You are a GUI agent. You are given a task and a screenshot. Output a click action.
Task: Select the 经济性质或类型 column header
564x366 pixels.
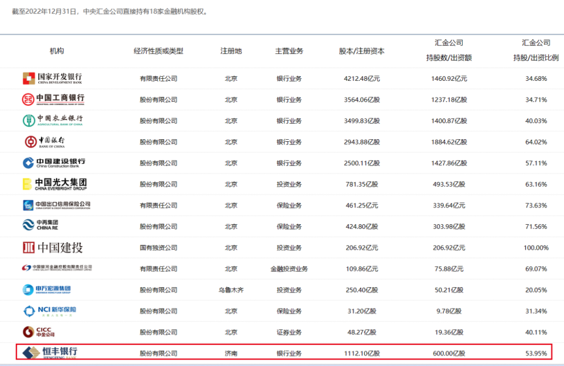(x=158, y=51)
